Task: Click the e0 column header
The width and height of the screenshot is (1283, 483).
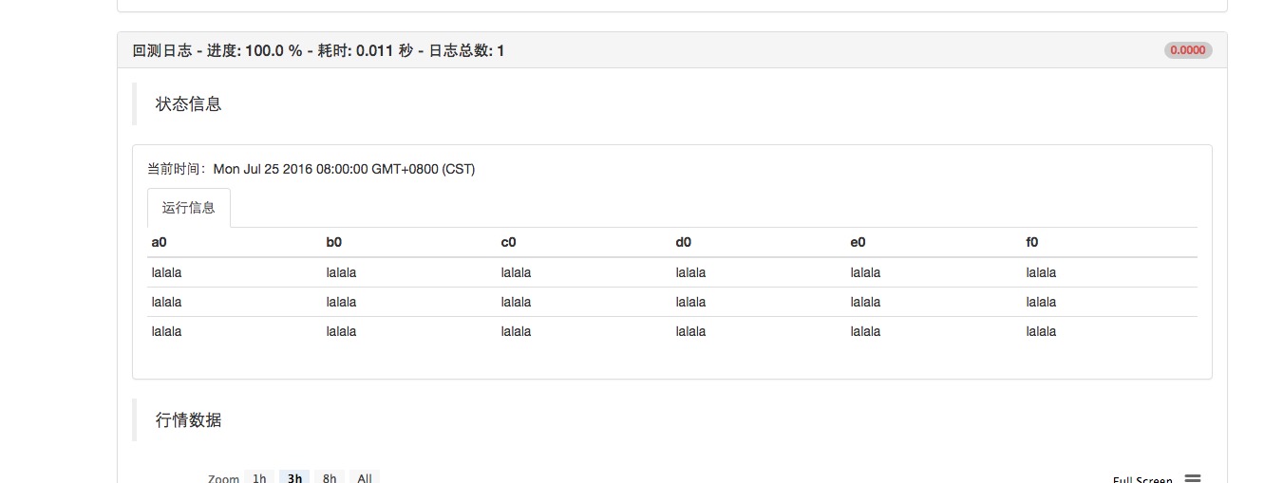Action: (858, 242)
